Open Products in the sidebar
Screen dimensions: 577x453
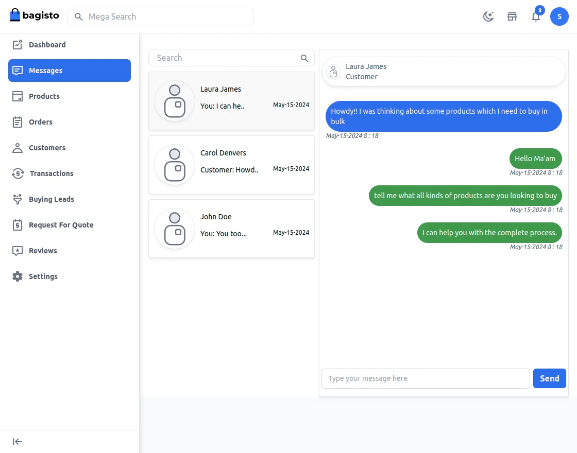[x=44, y=96]
